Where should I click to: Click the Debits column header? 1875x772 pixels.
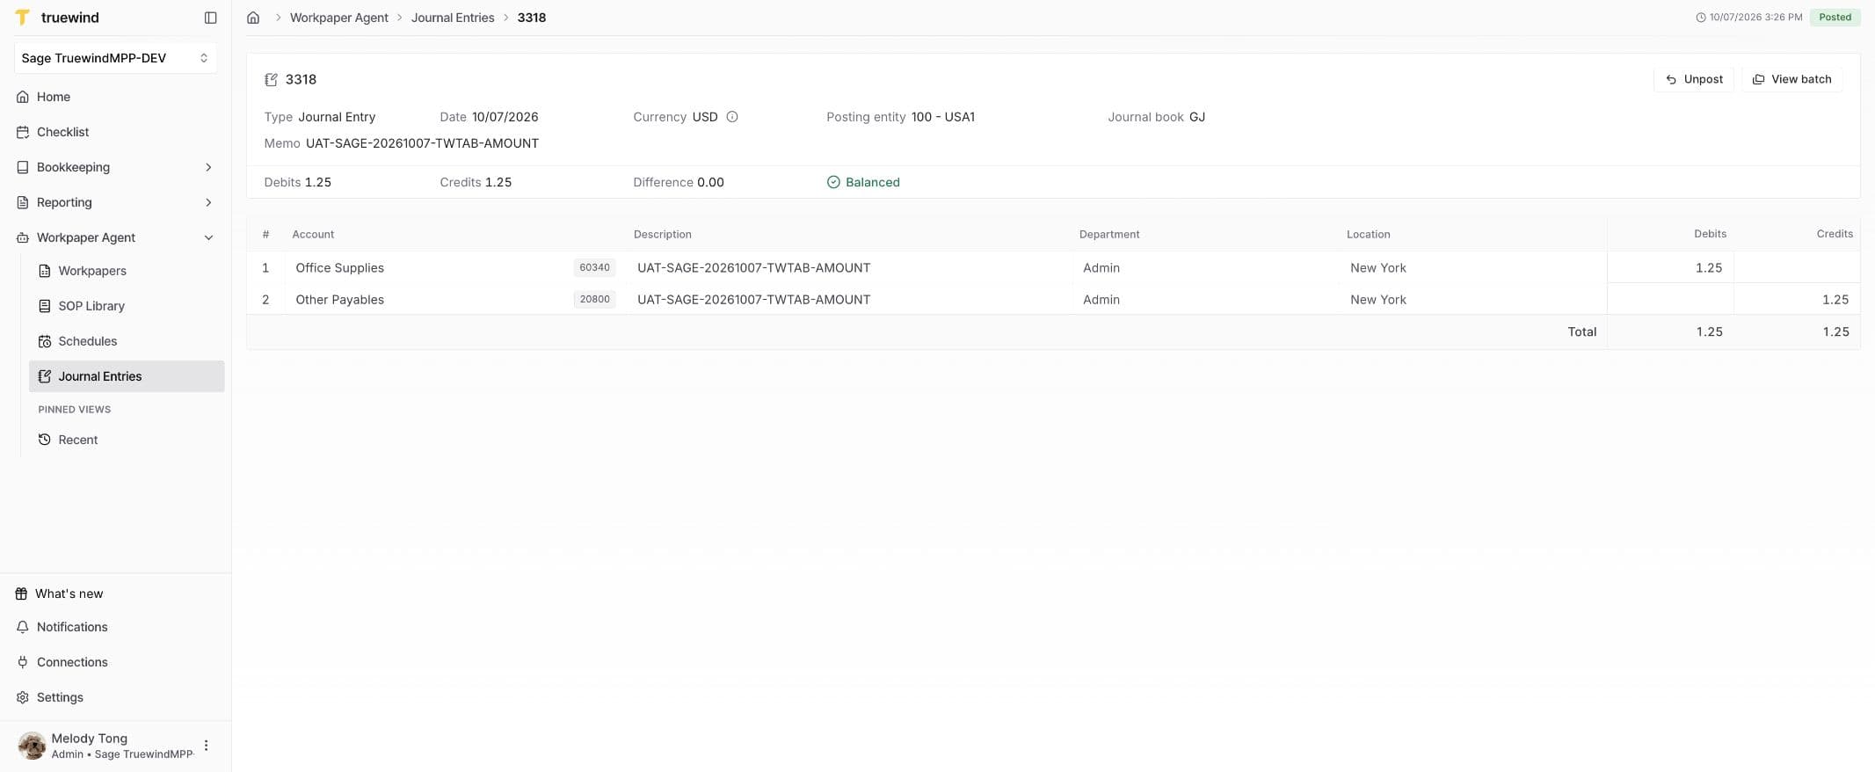[x=1710, y=234]
